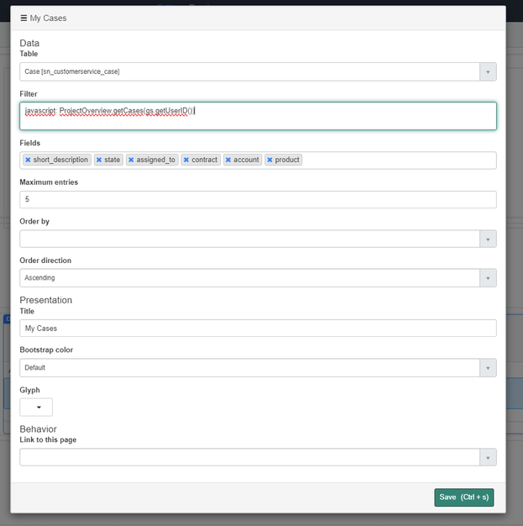Viewport: 523px width, 526px height.
Task: Open the Bootstrap color dropdown
Action: tap(488, 368)
